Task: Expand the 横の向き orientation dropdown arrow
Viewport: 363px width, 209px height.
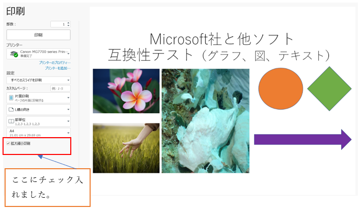Action: tap(68, 110)
